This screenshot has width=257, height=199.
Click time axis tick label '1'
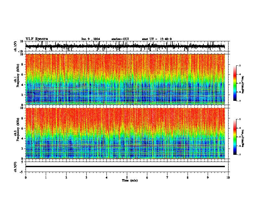coord(46,178)
